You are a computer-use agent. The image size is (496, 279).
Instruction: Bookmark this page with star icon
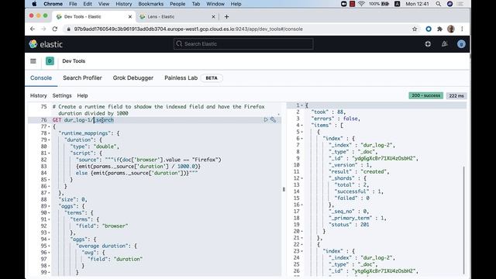click(415, 29)
